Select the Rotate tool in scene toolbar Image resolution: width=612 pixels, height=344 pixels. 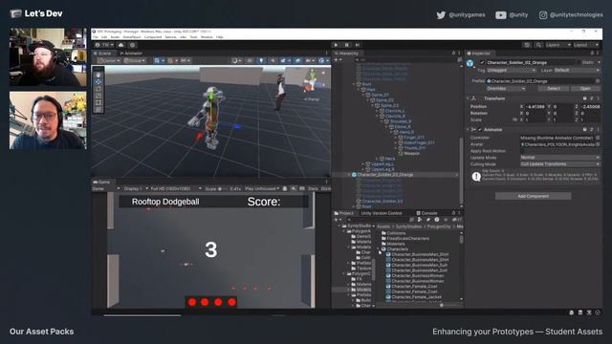point(98,89)
